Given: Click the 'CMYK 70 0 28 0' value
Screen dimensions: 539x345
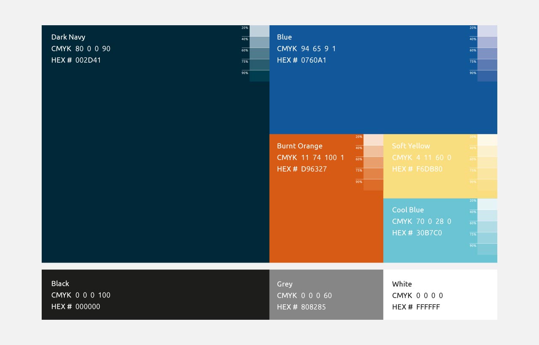Looking at the screenshot, I should click(422, 222).
